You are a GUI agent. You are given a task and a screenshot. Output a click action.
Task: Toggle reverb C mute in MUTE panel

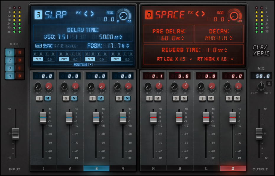(x=19, y=68)
